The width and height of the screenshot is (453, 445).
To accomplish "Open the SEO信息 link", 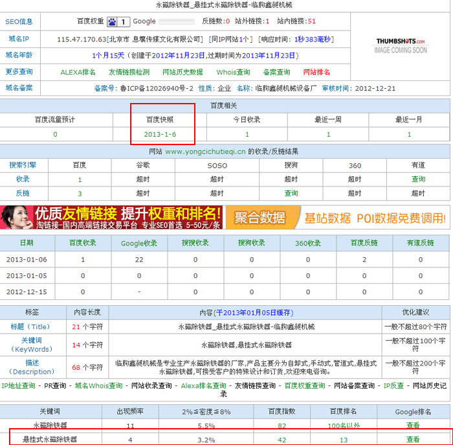I will [x=19, y=21].
